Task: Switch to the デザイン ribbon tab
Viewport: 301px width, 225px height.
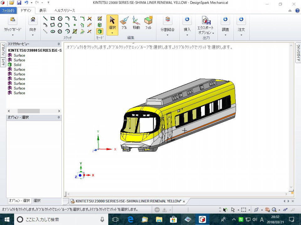Action: click(26, 11)
